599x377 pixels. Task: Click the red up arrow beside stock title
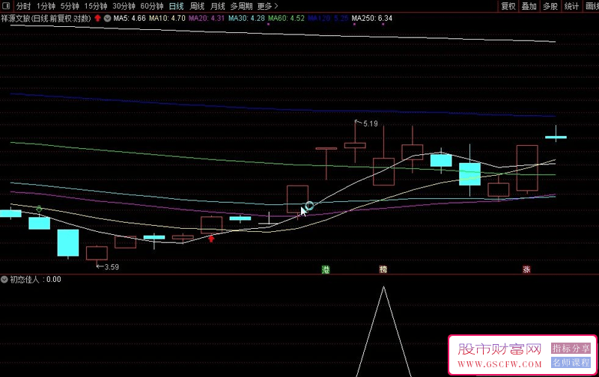[x=98, y=18]
